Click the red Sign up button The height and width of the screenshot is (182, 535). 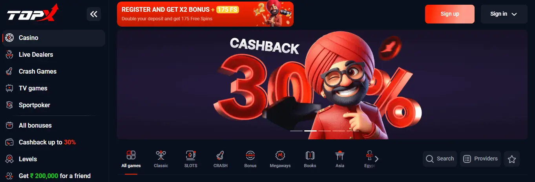point(450,14)
